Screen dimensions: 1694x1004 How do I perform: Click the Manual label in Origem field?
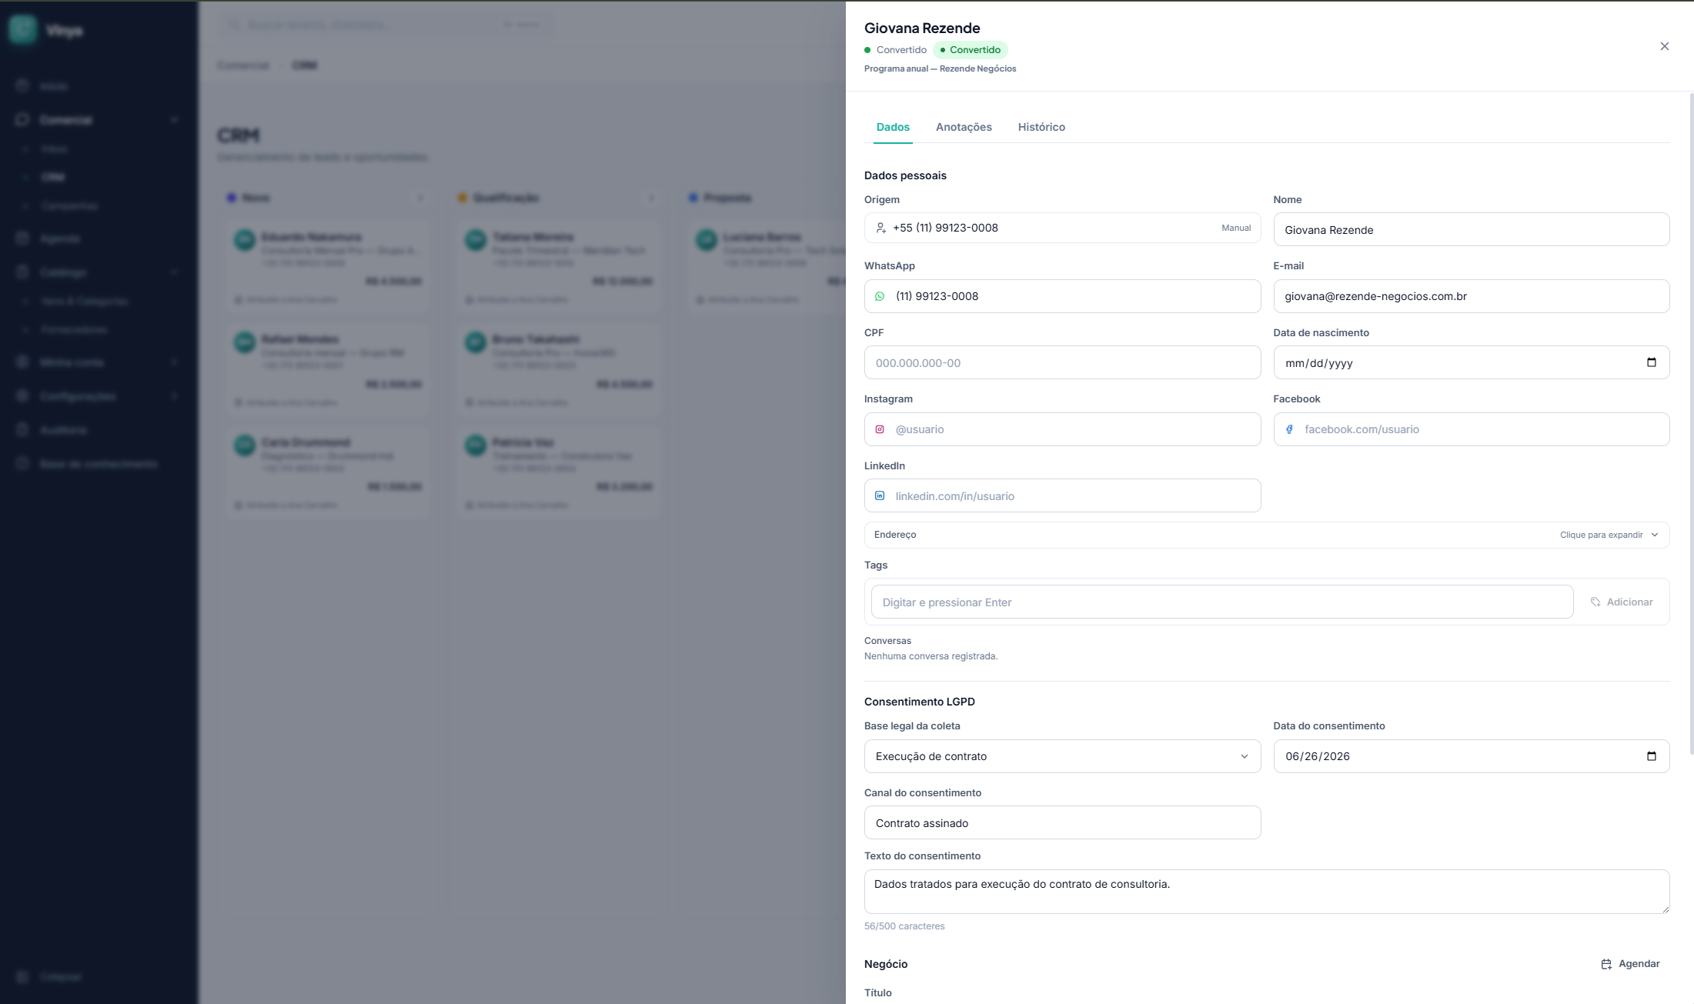(x=1236, y=228)
